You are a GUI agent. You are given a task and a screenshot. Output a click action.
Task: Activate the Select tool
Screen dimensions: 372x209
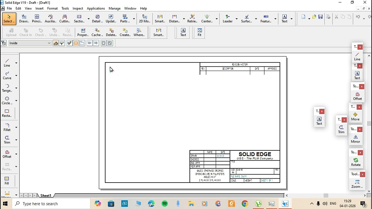9,19
